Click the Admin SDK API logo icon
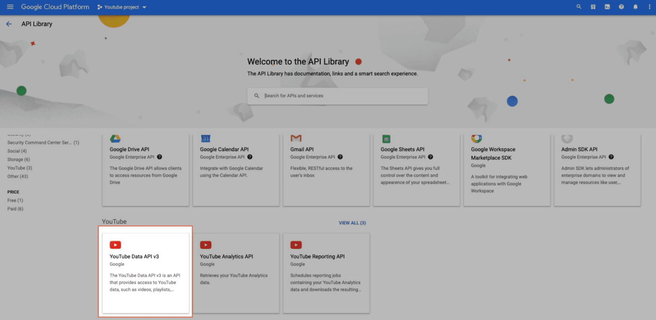656x320 pixels. (567, 138)
